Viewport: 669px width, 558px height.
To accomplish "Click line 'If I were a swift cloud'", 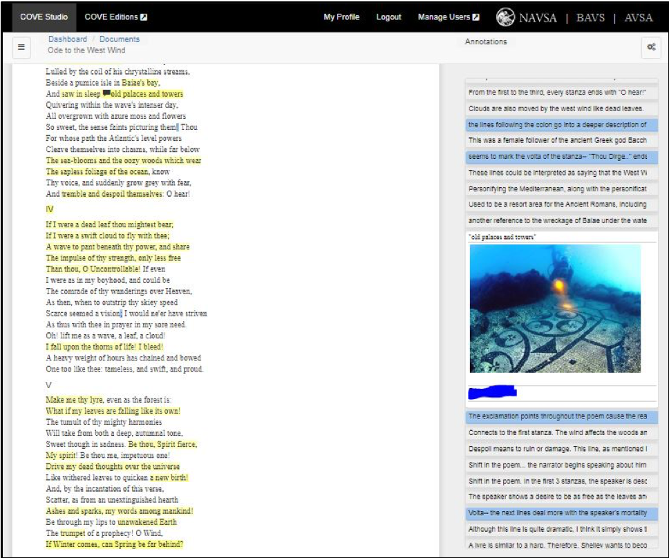I will pyautogui.click(x=108, y=235).
